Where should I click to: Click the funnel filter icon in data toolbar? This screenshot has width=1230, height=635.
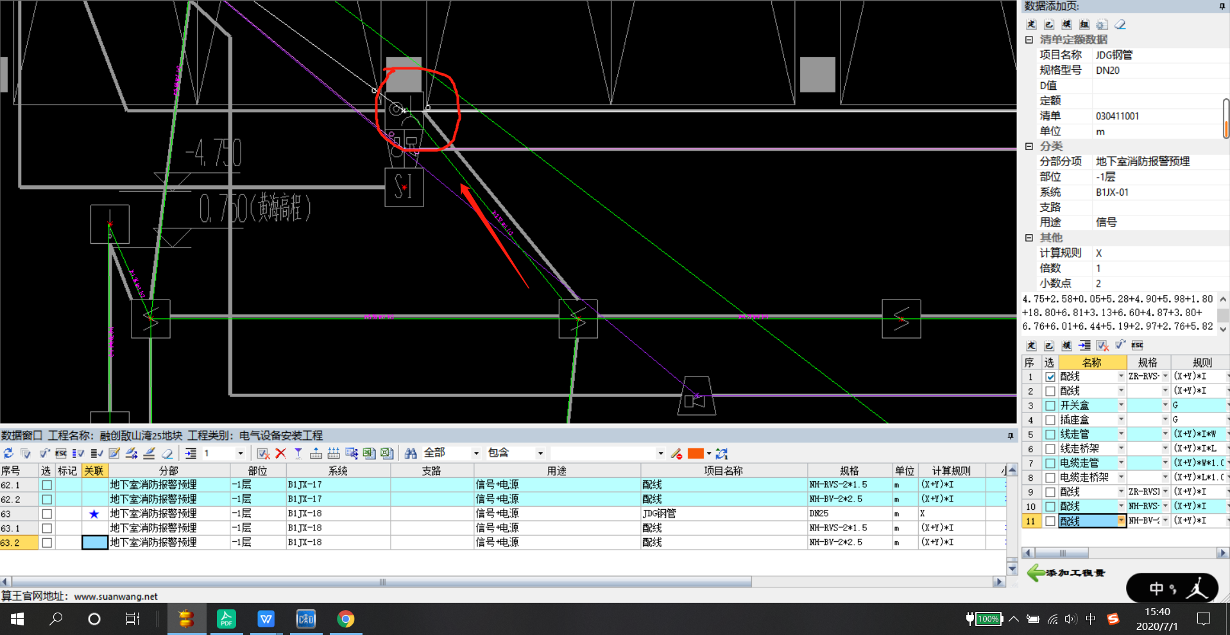coord(298,453)
